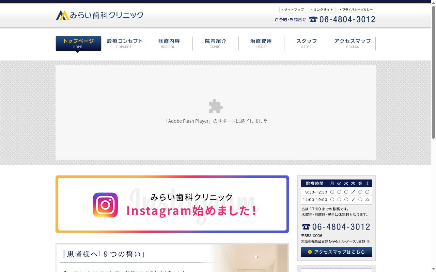Screen dimensions: 436x272
Task: Go to 診療コンセプト menu item
Action: click(124, 44)
